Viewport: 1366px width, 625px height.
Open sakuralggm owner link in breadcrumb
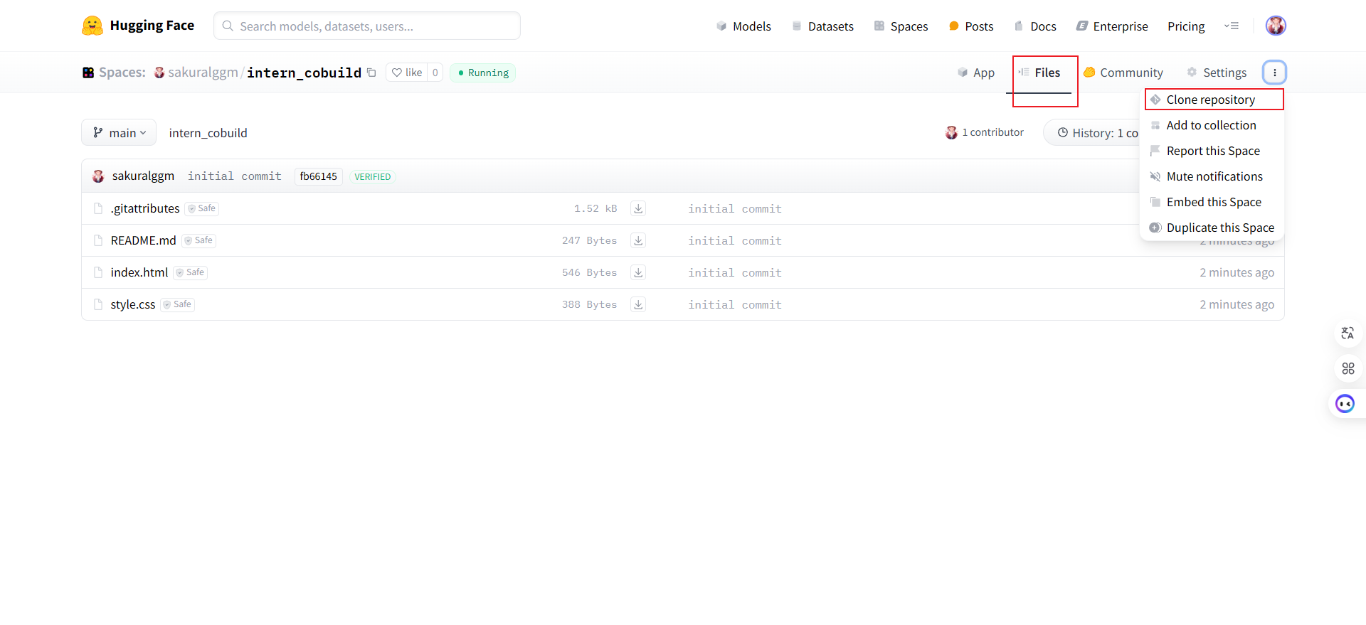tap(203, 73)
